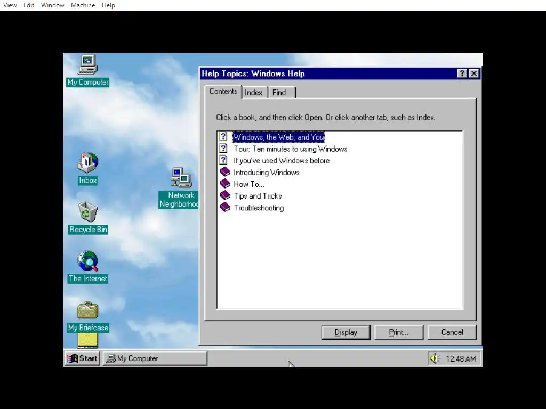Select 'Windows, the Web, and You' topic
This screenshot has width=546, height=409.
tap(278, 137)
